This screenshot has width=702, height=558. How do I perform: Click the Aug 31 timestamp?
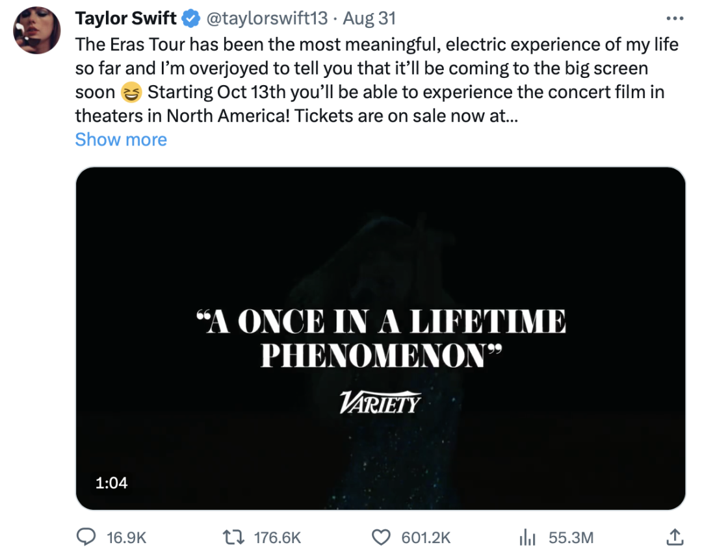(369, 18)
